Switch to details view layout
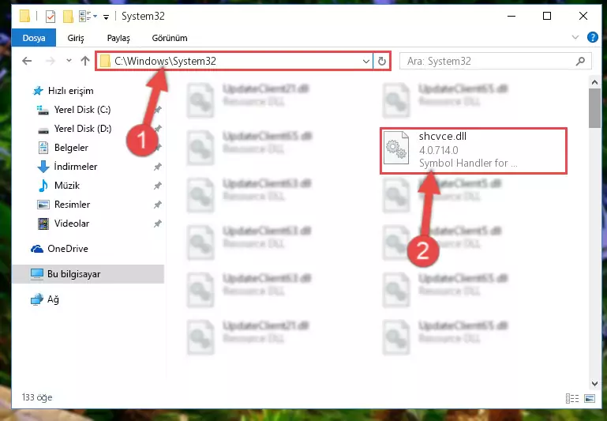607x421 pixels. pos(572,398)
